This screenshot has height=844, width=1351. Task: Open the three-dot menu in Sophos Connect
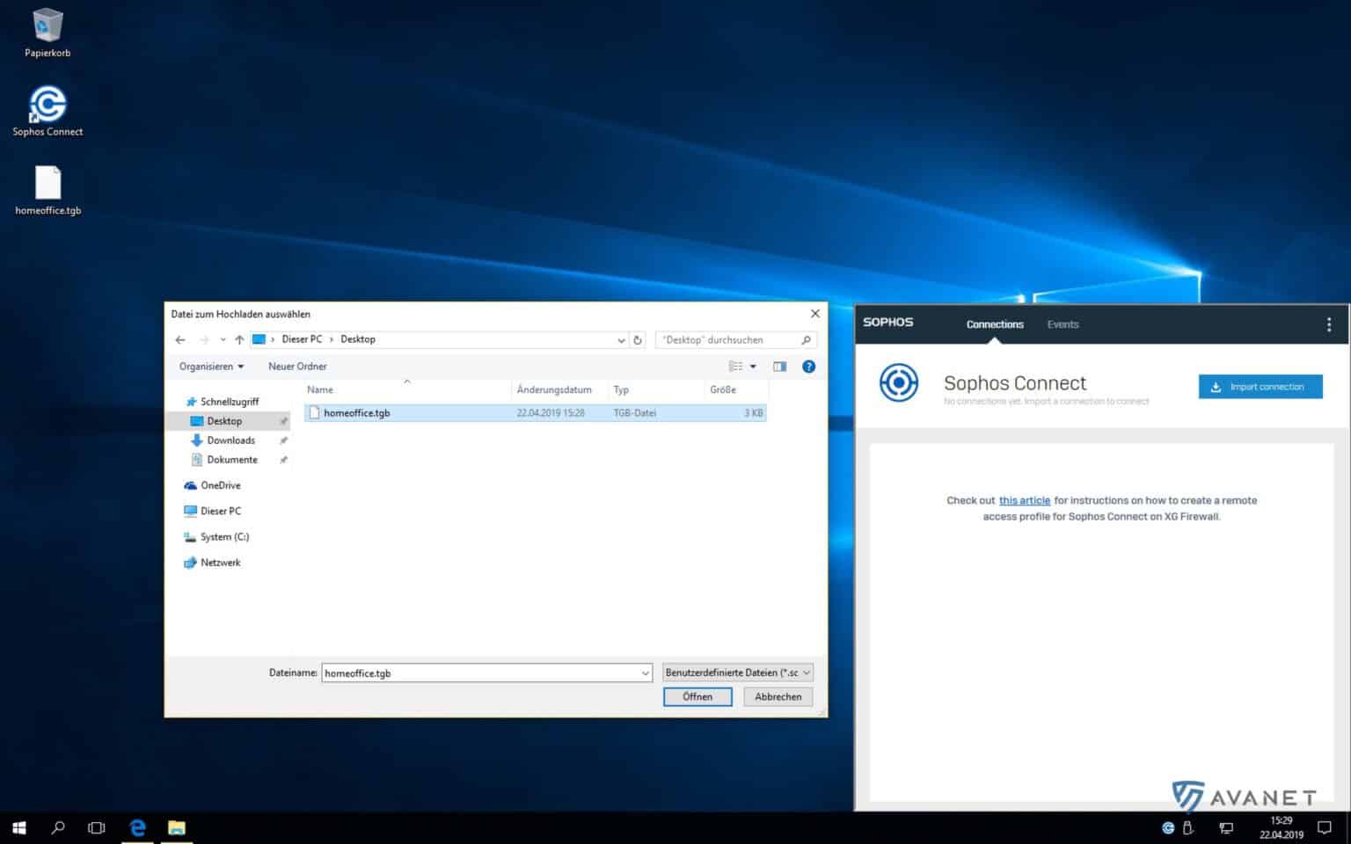click(1329, 324)
